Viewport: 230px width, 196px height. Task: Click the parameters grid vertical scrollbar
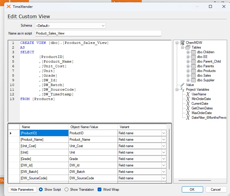(x=169, y=149)
